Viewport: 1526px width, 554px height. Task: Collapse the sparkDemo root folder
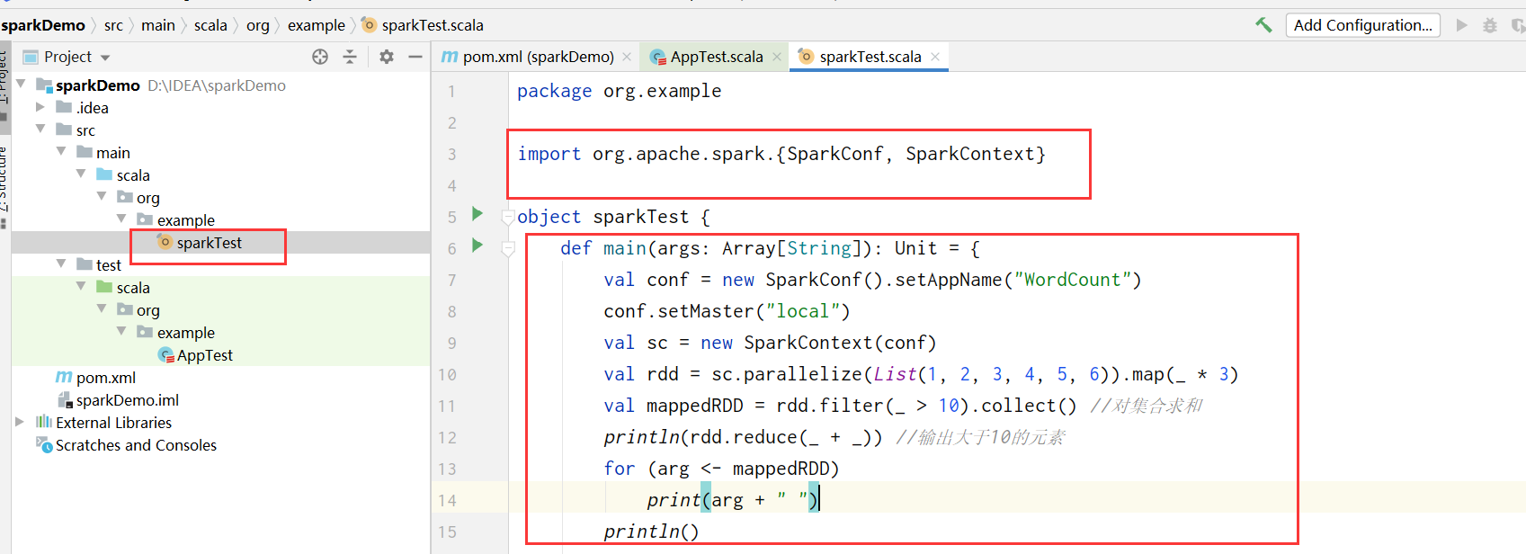pos(21,84)
